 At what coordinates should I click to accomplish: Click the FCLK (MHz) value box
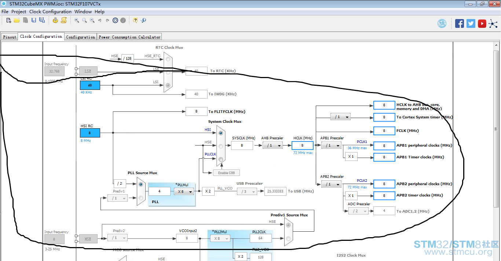[x=384, y=131]
